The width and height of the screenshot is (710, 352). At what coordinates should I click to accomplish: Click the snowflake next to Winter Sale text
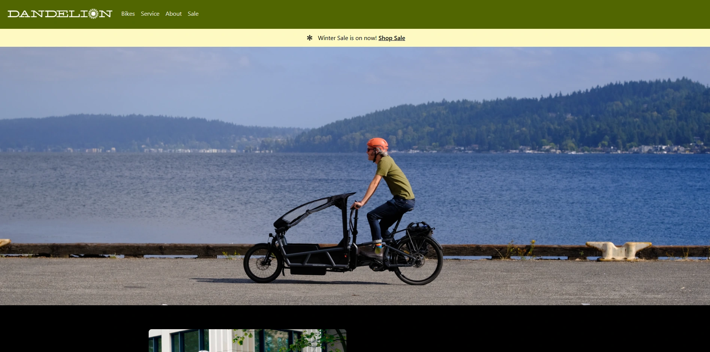[309, 38]
